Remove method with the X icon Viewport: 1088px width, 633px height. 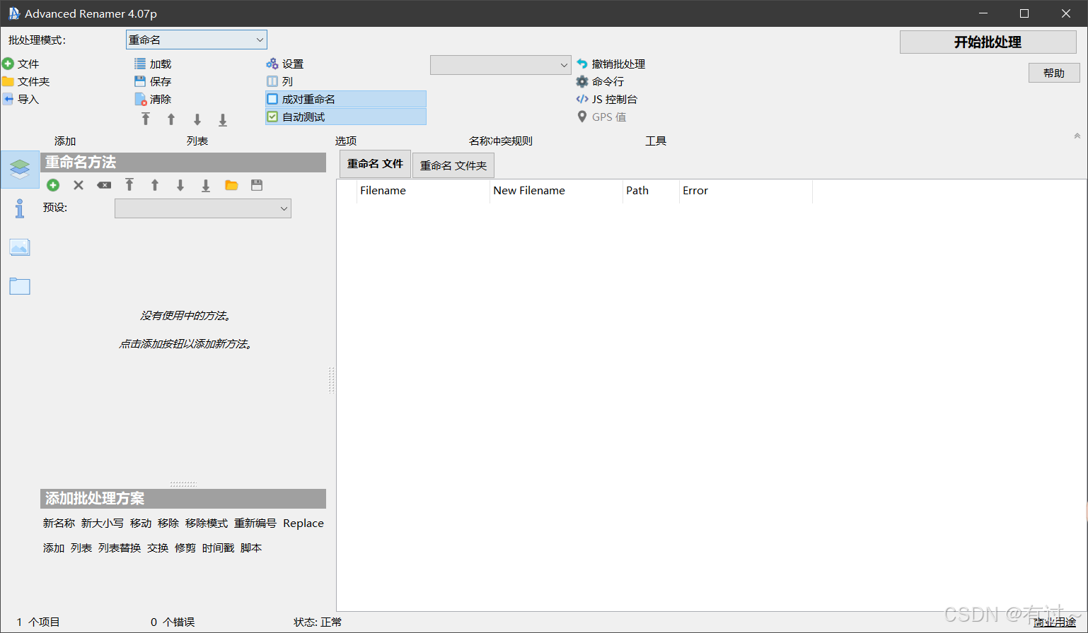[x=79, y=185]
